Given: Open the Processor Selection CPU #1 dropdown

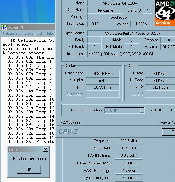Looking at the screenshot, I should coord(124,110).
